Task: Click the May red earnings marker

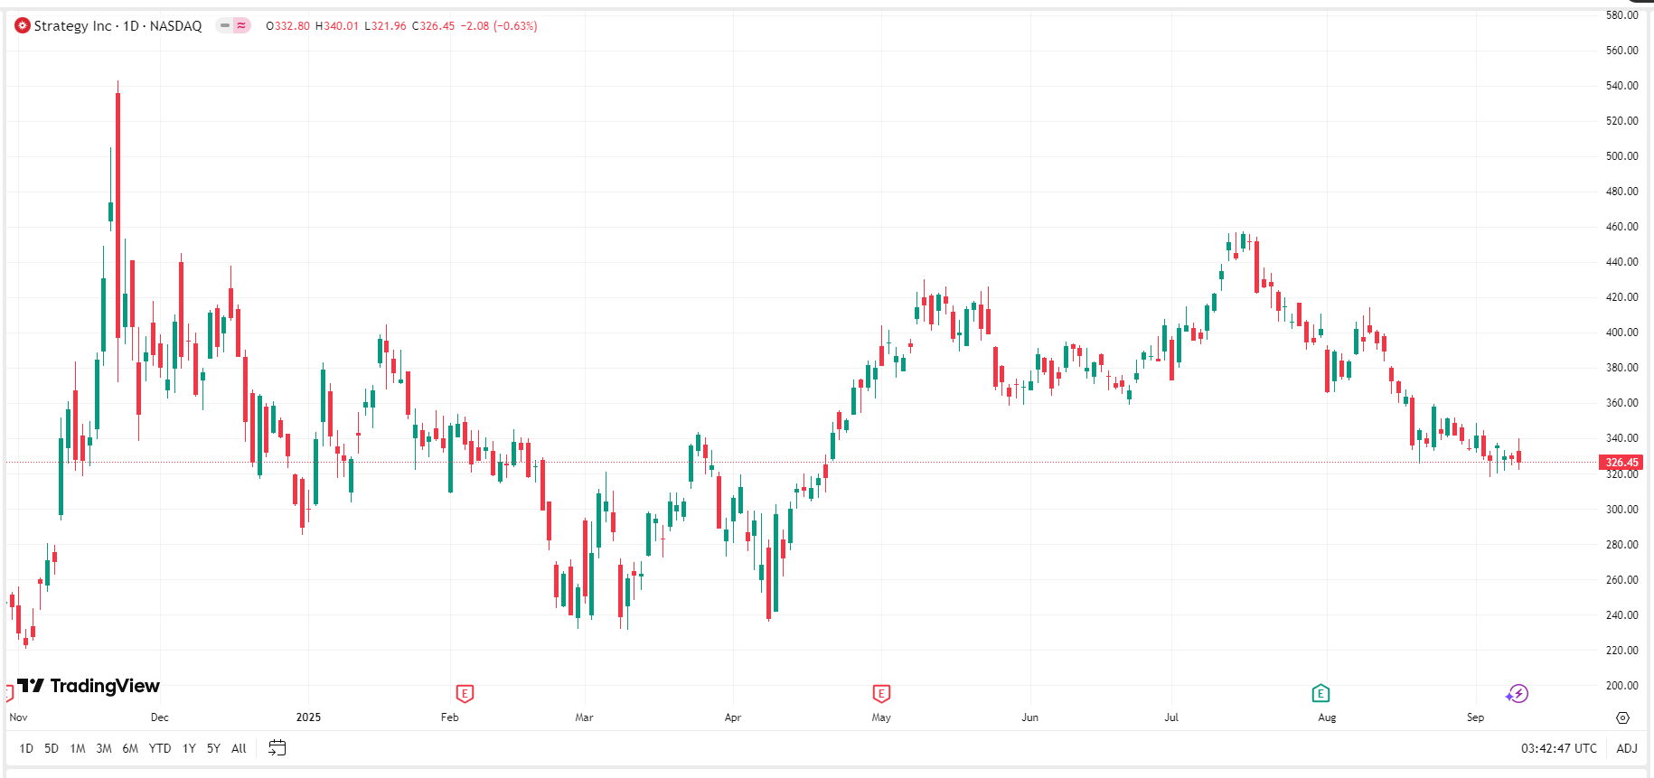Action: [x=881, y=694]
